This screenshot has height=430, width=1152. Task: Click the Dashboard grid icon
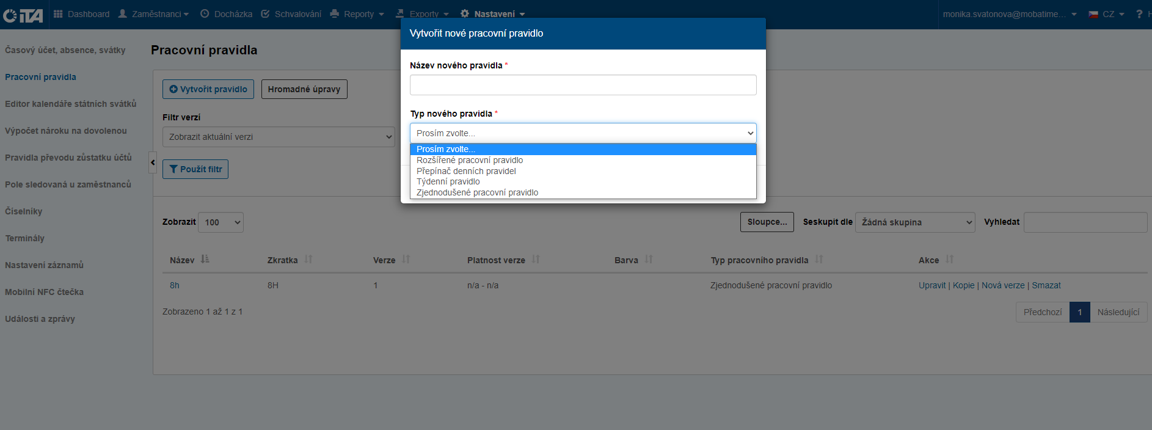(x=58, y=13)
